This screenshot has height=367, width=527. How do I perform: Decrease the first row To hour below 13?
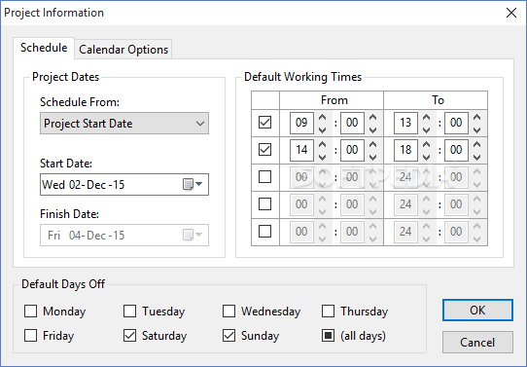tap(427, 129)
